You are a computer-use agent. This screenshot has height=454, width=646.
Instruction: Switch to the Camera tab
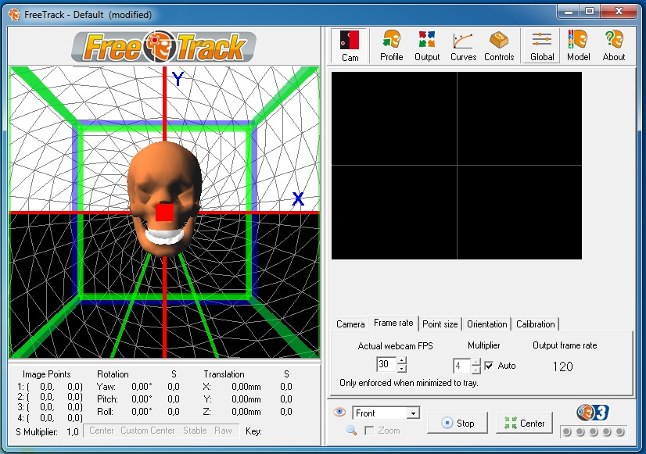(350, 324)
